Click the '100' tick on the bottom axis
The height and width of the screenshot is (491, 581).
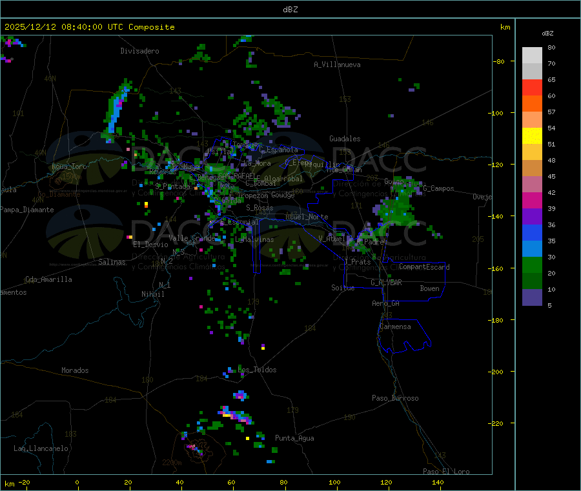(334, 482)
